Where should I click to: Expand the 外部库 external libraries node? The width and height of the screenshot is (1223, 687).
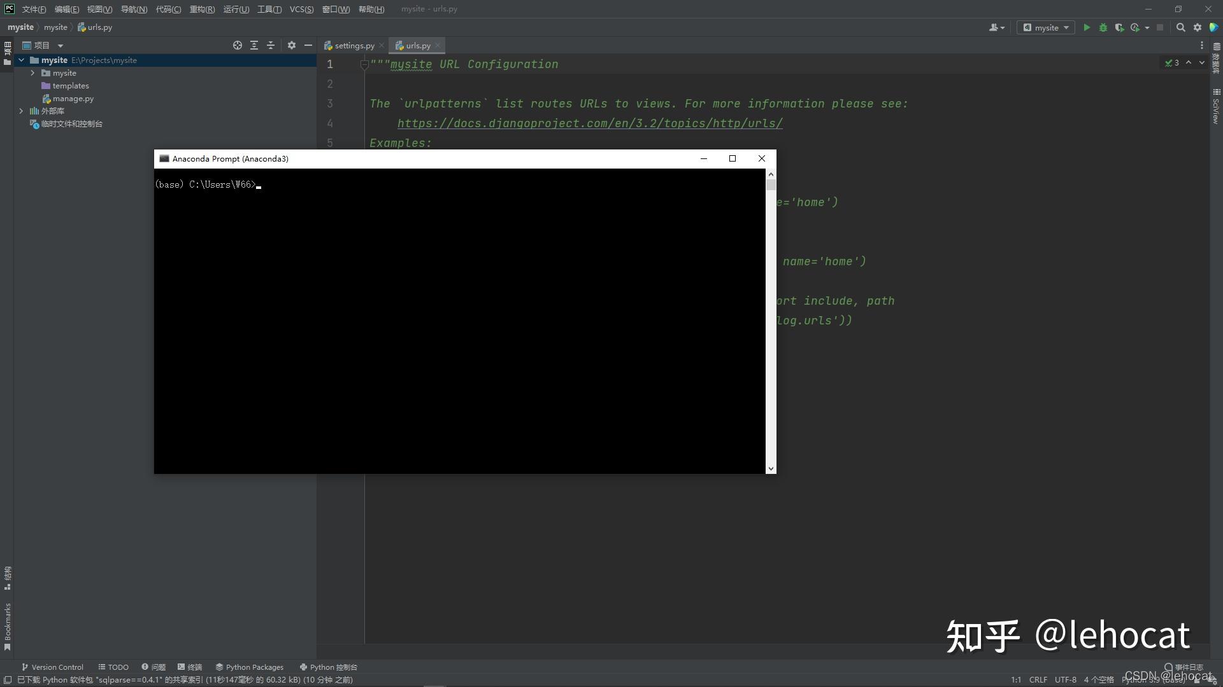coord(21,111)
